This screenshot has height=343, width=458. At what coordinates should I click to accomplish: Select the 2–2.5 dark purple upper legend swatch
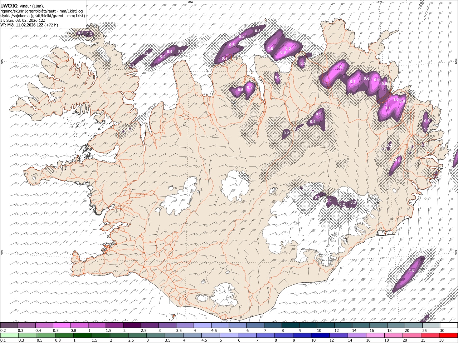coord(132,325)
